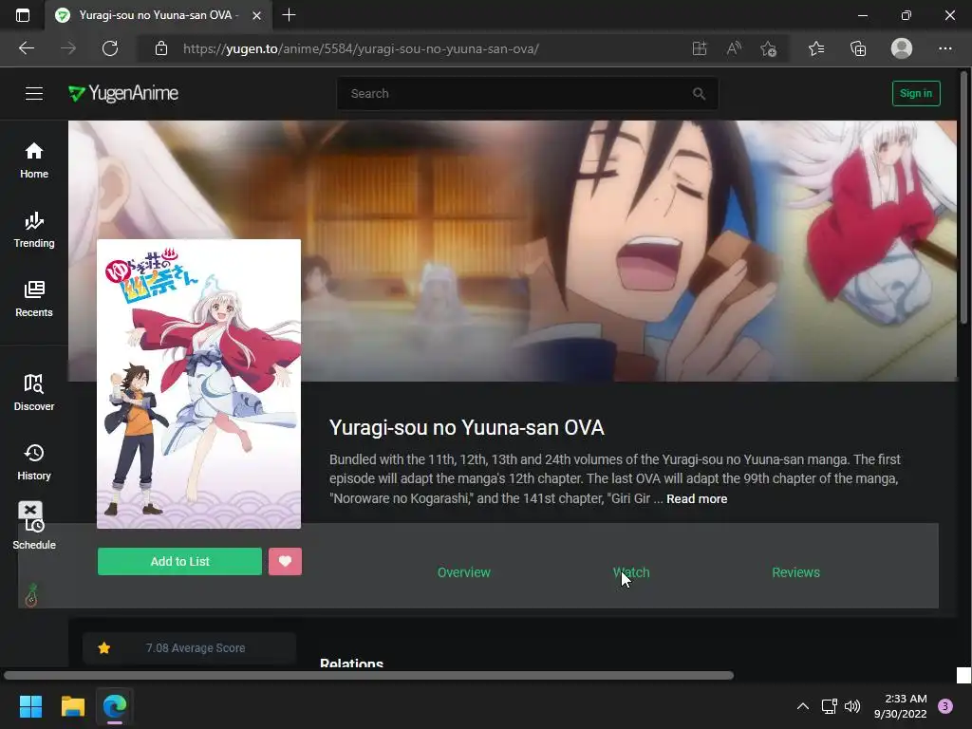
Task: Click the Yuragi-sou no Yuuna-san OVA title
Action: coord(467,428)
